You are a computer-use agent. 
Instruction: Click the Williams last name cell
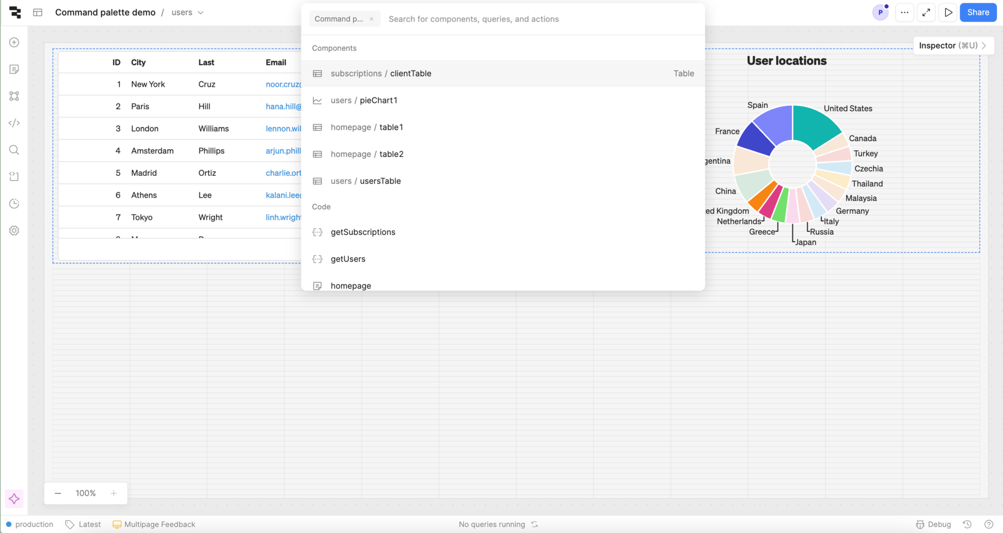[x=213, y=129]
